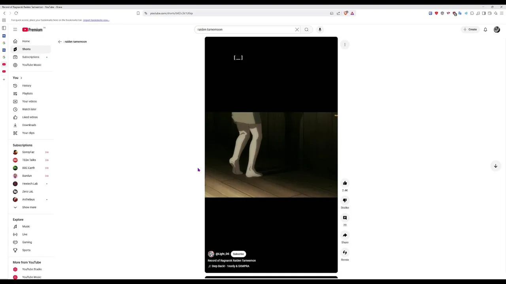Bookmark this page icon
The height and width of the screenshot is (284, 506).
138,13
